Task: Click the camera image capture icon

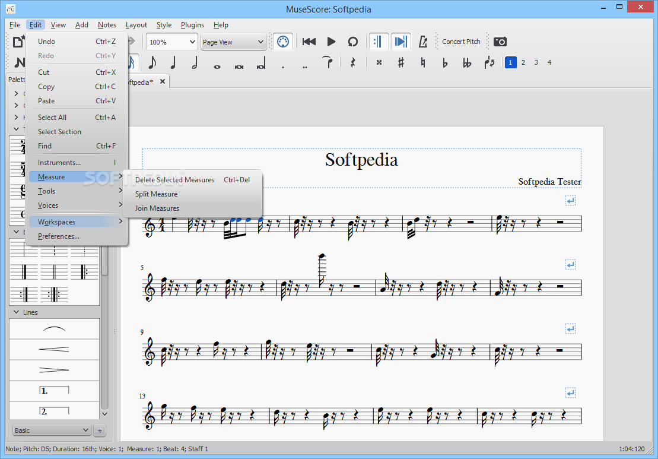Action: tap(500, 42)
